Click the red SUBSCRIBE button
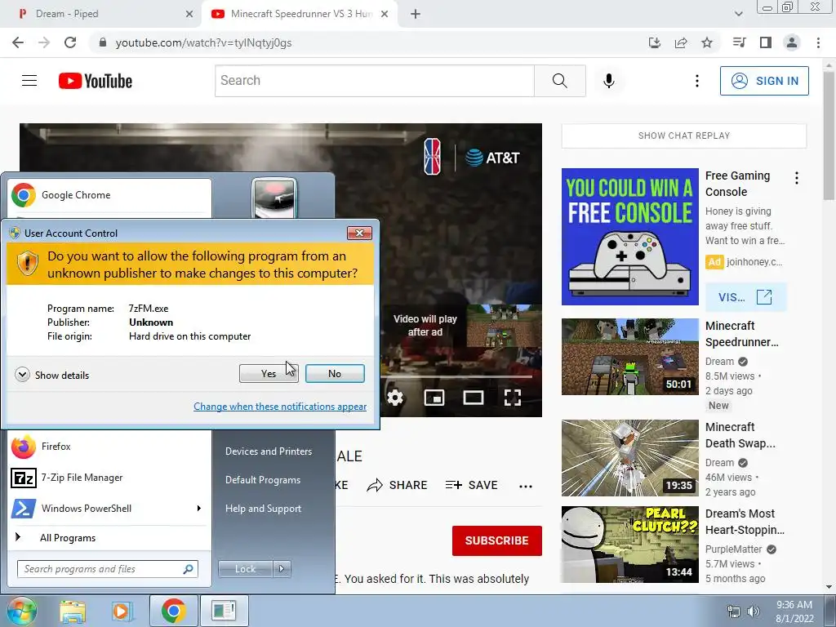Image resolution: width=836 pixels, height=627 pixels. [497, 540]
